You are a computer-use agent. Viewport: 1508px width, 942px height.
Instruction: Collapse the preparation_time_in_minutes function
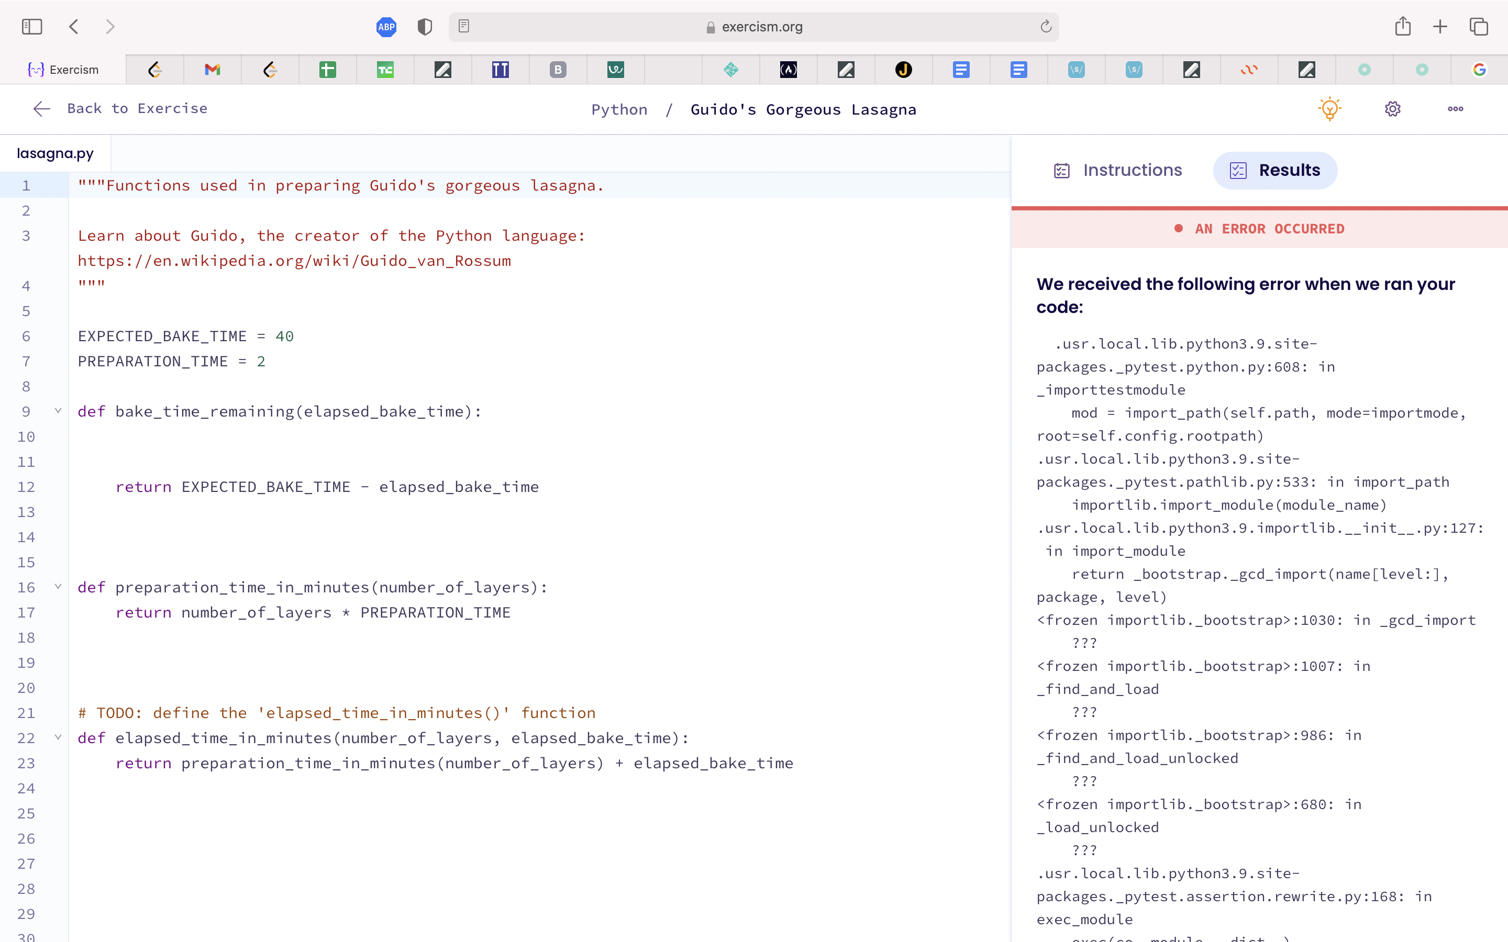tap(58, 587)
